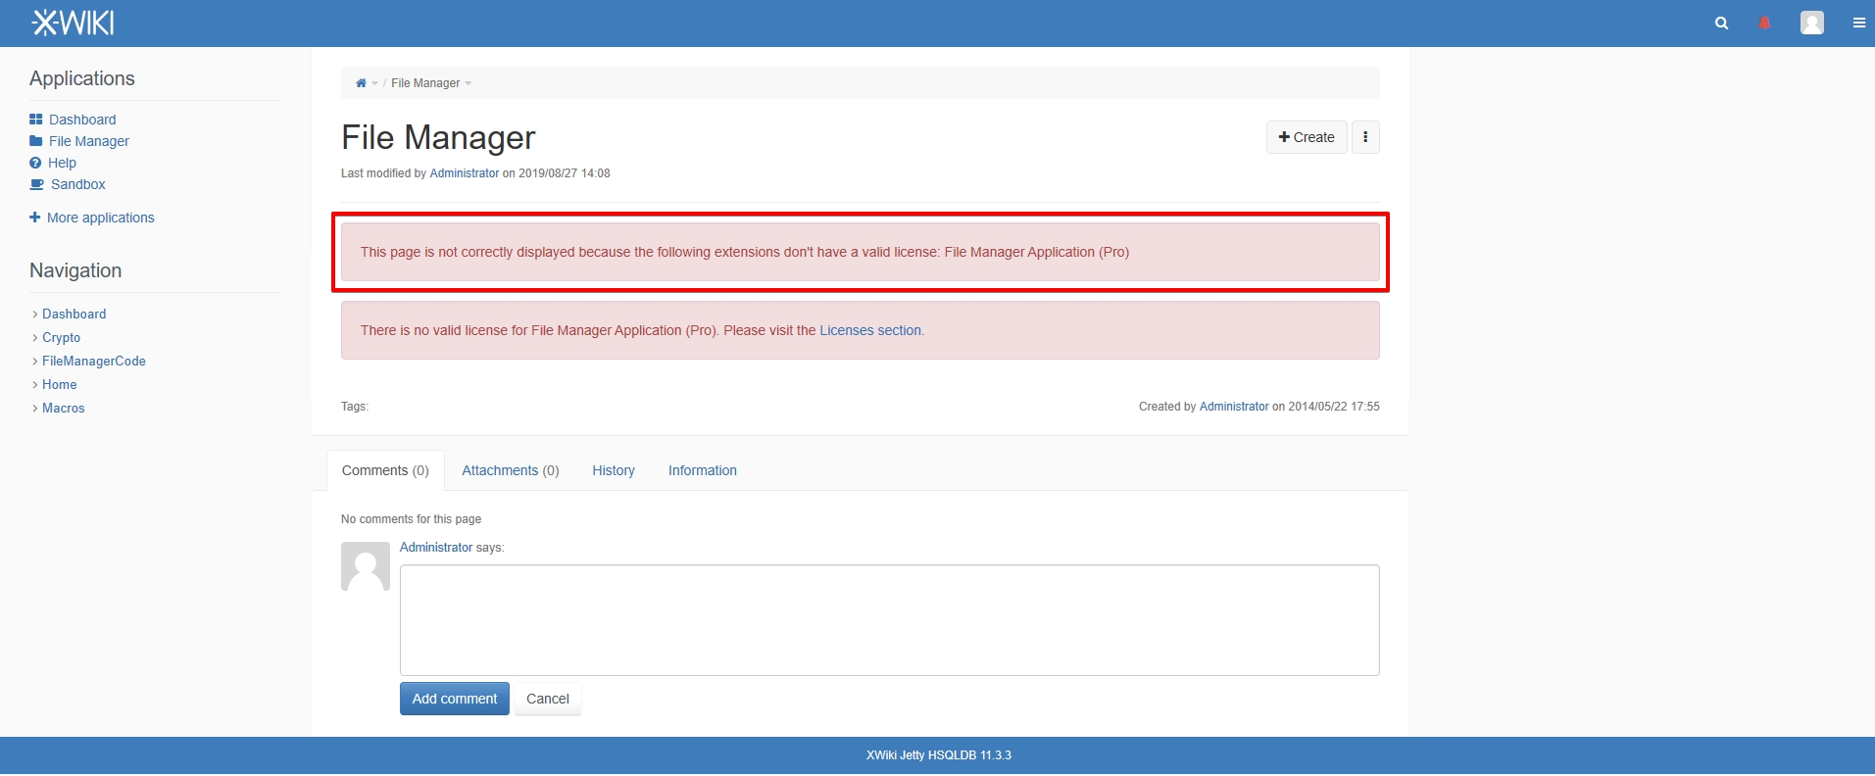Screen dimensions: 1875x776
Task: Open FileManagerCode page in Navigation tree
Action: 94,362
